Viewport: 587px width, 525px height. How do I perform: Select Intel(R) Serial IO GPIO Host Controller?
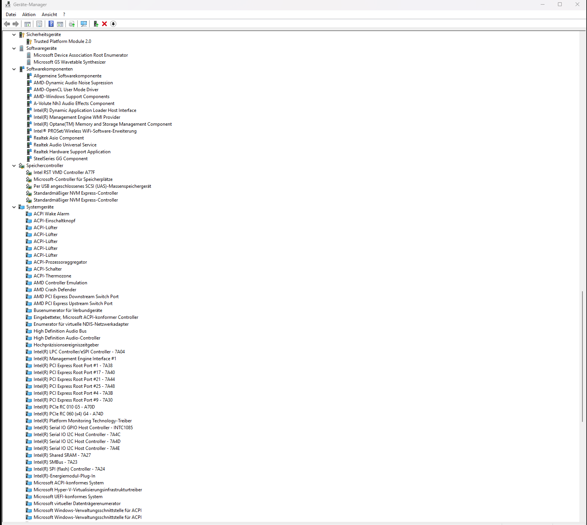(x=83, y=428)
